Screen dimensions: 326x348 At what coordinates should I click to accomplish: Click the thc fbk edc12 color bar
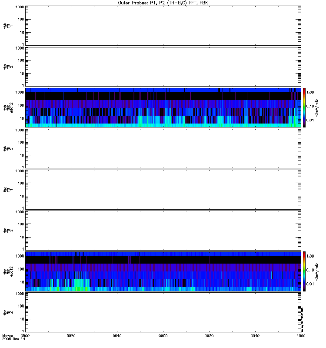tap(304, 271)
